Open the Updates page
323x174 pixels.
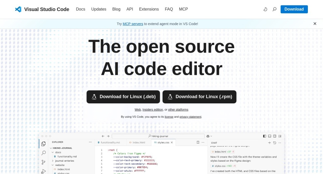coord(99,9)
